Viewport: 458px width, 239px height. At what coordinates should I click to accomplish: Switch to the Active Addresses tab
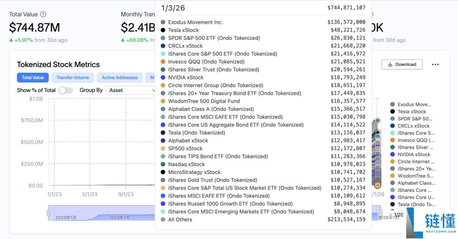point(120,77)
